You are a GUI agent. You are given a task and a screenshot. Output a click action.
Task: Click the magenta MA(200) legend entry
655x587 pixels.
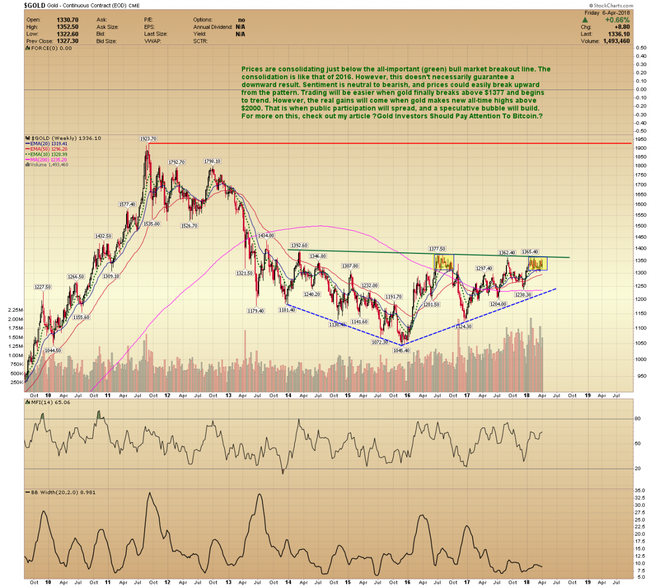[x=49, y=159]
